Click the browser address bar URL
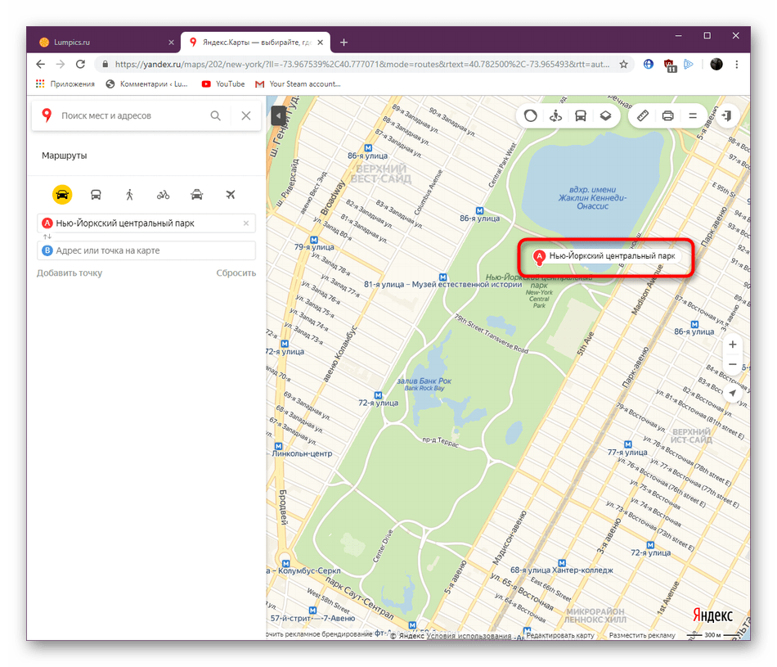777x667 pixels. point(362,65)
